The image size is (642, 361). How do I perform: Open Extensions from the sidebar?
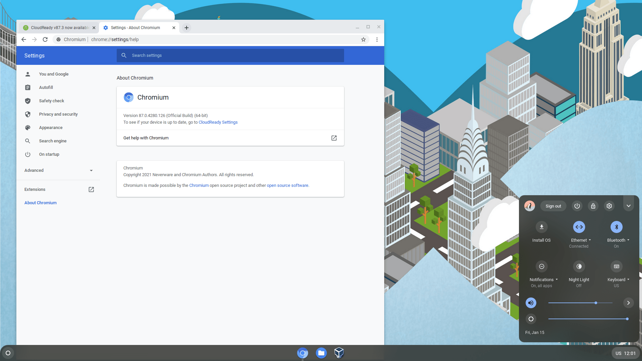click(35, 190)
